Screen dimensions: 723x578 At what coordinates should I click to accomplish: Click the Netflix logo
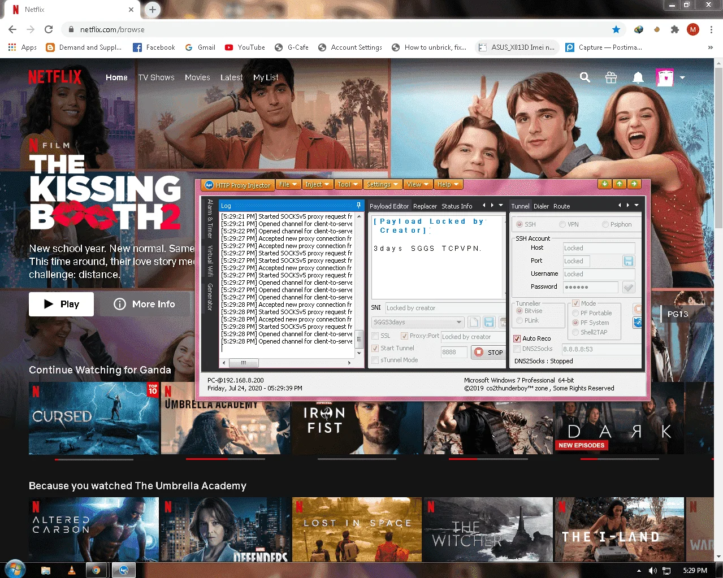(x=55, y=77)
